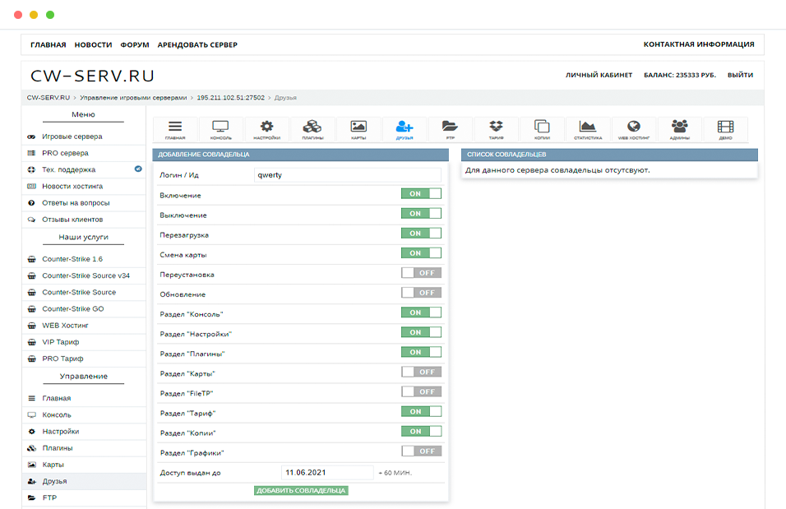Disable the Включение toggle
Image resolution: width=786 pixels, height=509 pixels.
421,194
